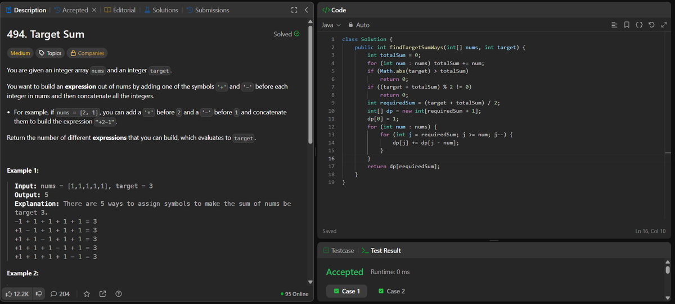Viewport: 675px width, 304px height.
Task: Expand description panel to fullscreen
Action: pos(293,10)
